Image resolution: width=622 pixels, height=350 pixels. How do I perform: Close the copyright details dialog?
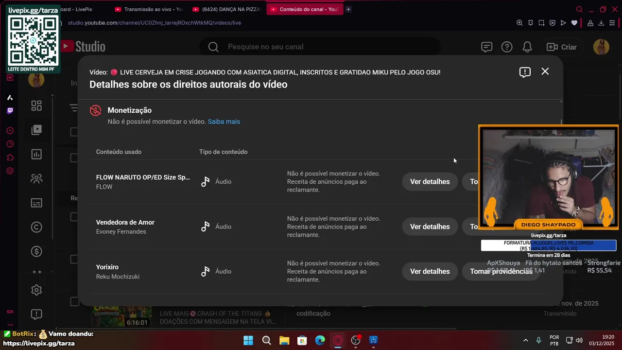[545, 71]
